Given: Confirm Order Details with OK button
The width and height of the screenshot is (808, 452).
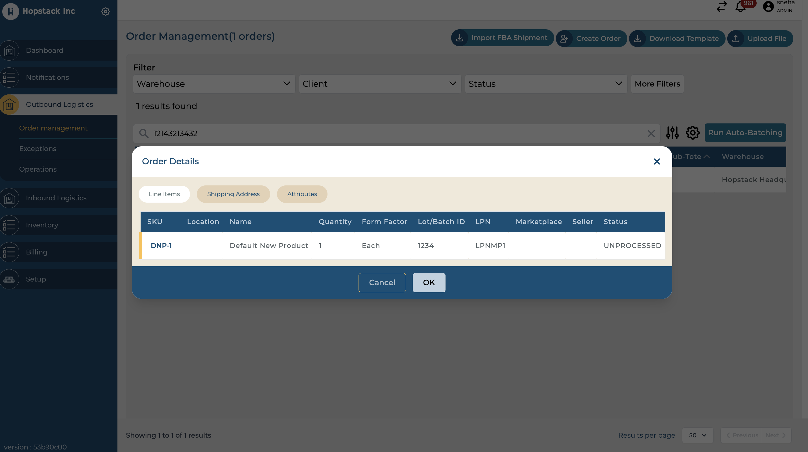Looking at the screenshot, I should [x=429, y=282].
